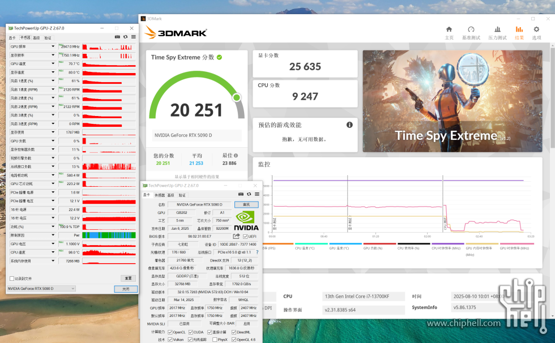Click the CPU score value 9 247
Viewport: 555px width, 343px height.
coord(305,96)
